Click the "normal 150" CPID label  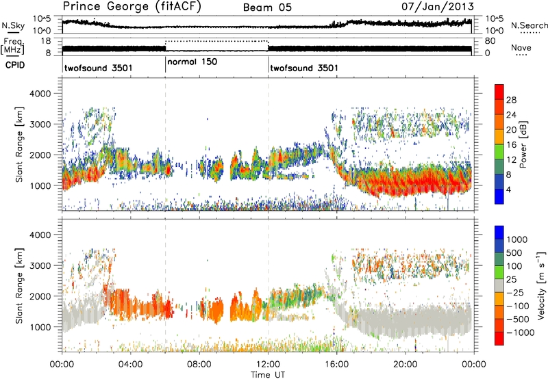(x=192, y=62)
